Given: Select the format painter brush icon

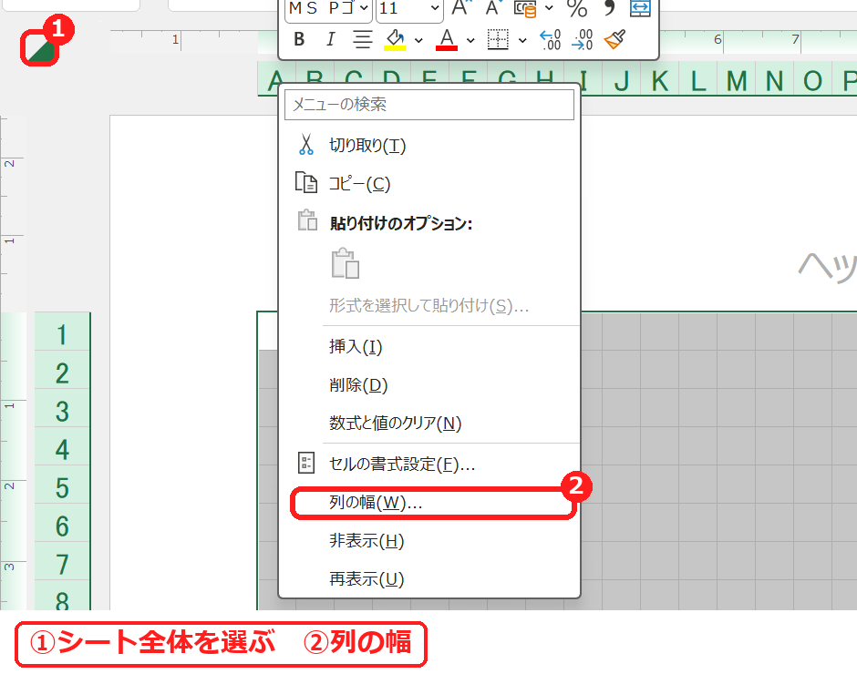Looking at the screenshot, I should pyautogui.click(x=614, y=39).
